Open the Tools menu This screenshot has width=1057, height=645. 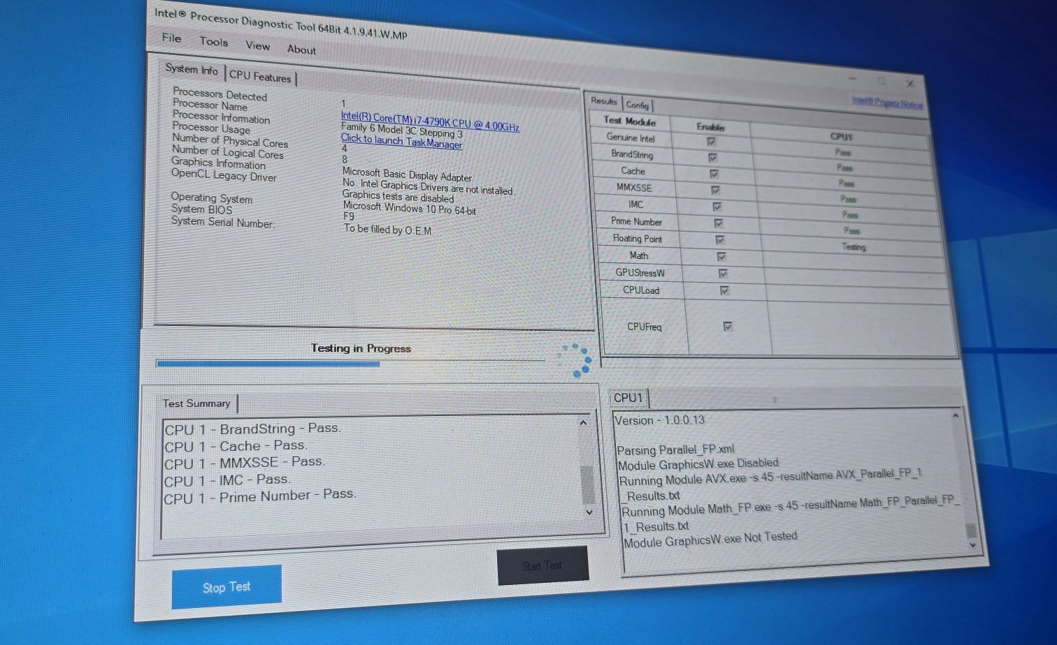pyautogui.click(x=213, y=42)
